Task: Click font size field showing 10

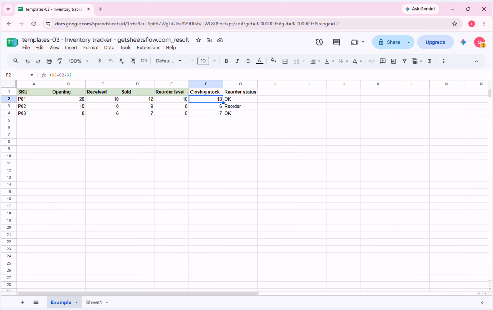Action: (x=203, y=61)
